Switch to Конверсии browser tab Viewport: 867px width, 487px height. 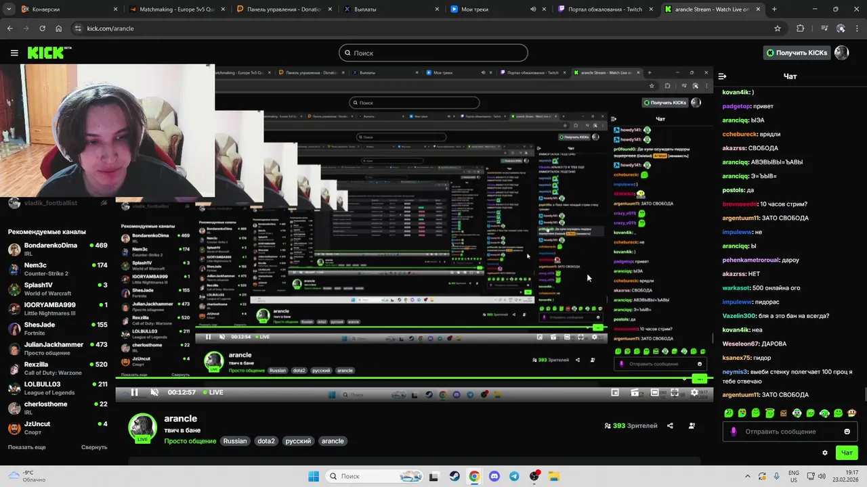[68, 9]
